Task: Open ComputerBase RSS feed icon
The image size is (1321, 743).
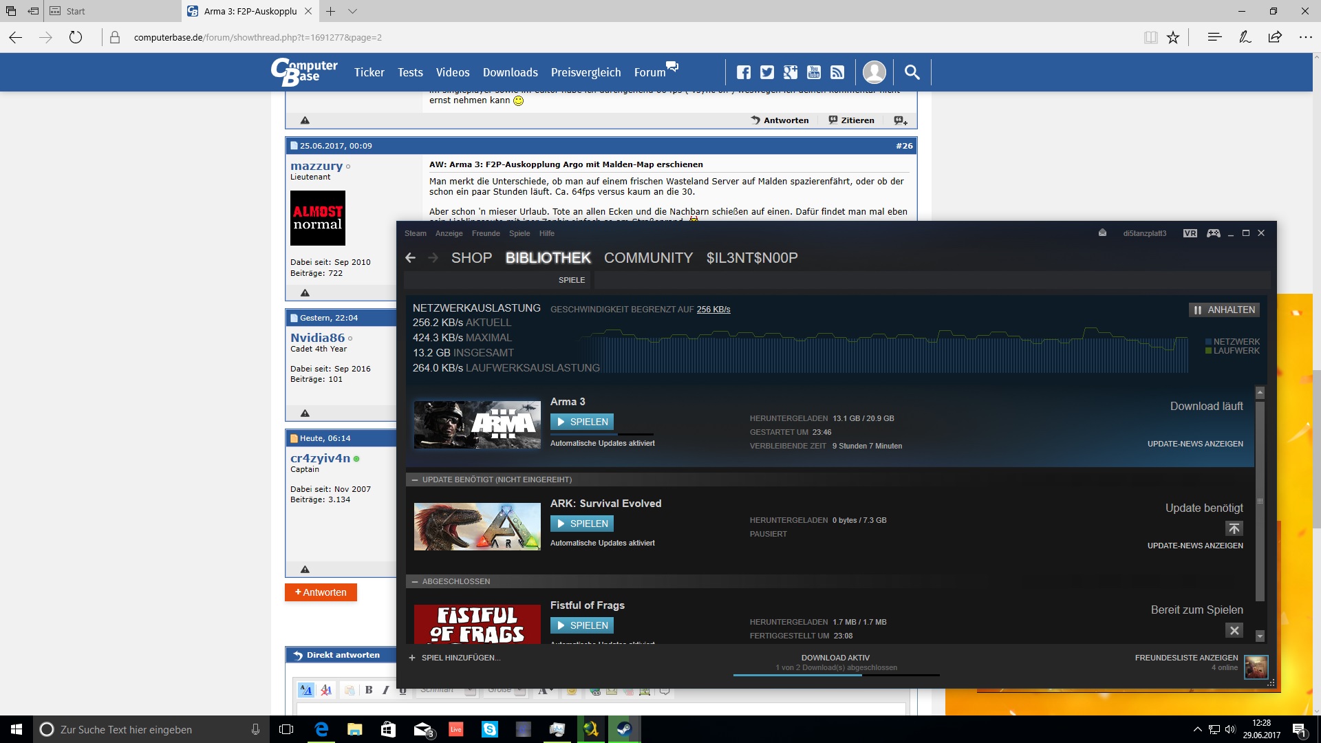Action: click(x=837, y=72)
